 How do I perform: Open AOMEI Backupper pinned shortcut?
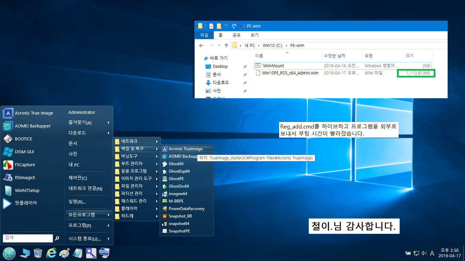(33, 126)
